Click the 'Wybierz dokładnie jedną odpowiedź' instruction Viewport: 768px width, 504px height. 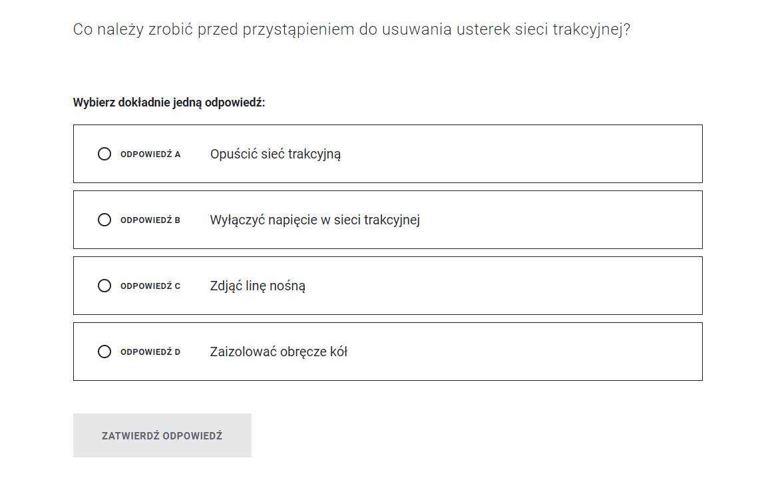pos(169,103)
